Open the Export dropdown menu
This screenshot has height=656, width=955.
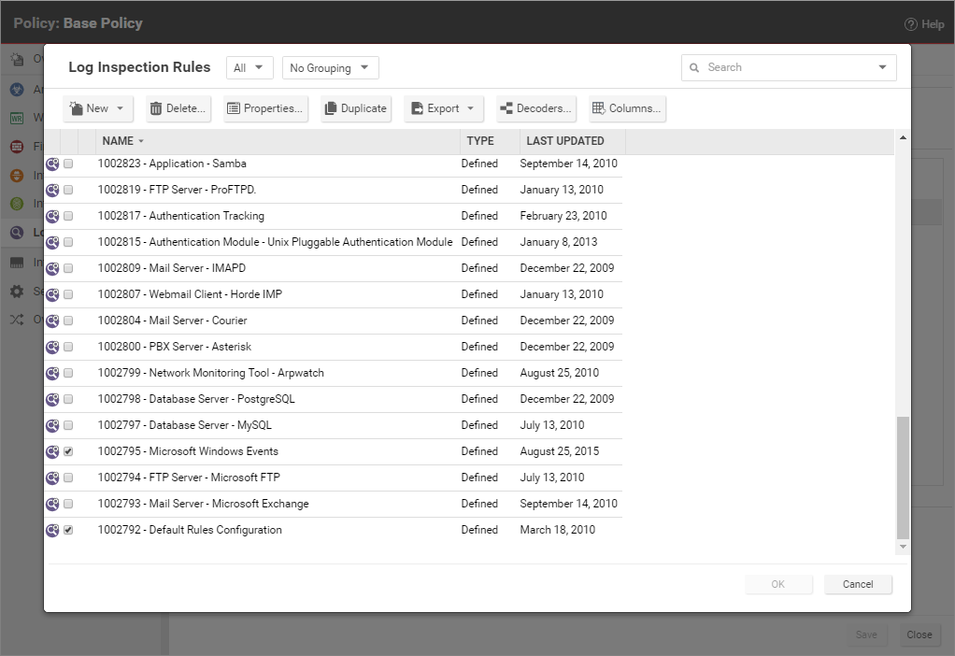coord(443,108)
